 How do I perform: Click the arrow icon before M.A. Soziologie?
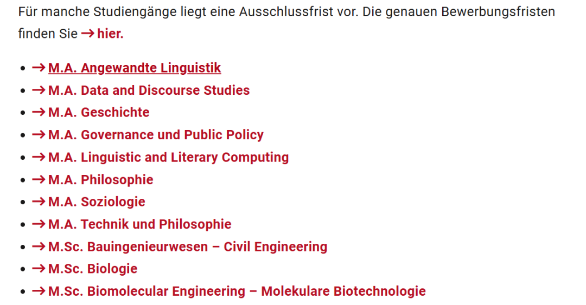(x=39, y=202)
